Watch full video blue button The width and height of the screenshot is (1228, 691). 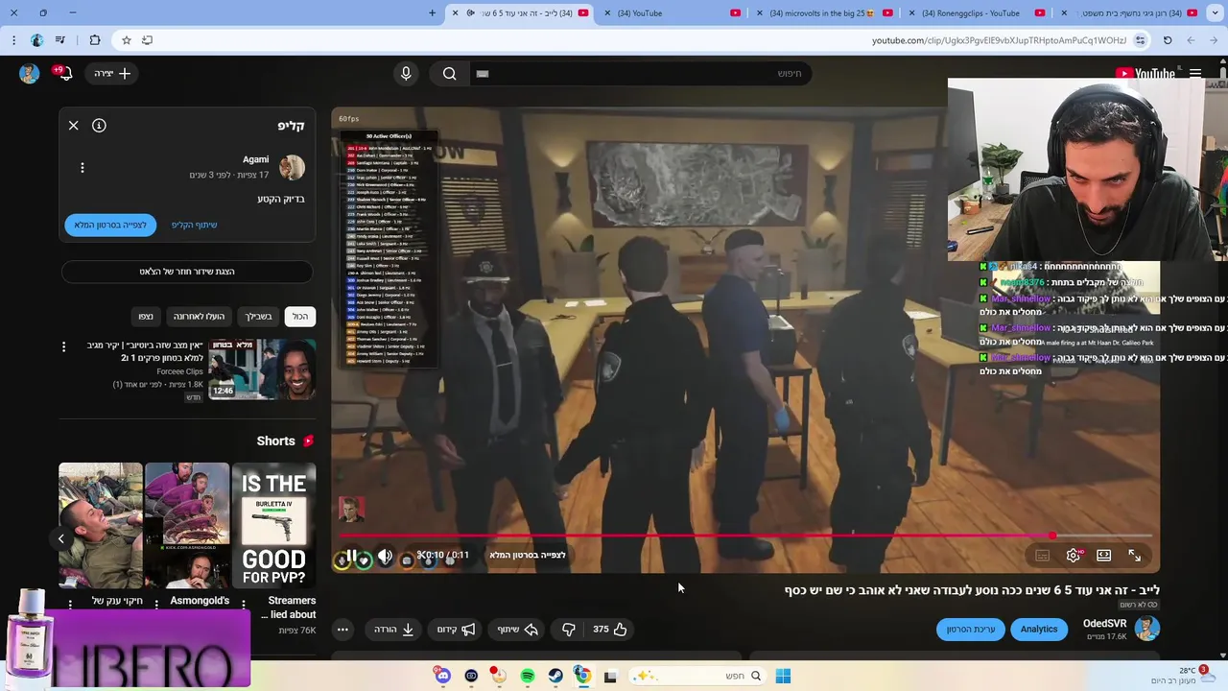coord(110,225)
